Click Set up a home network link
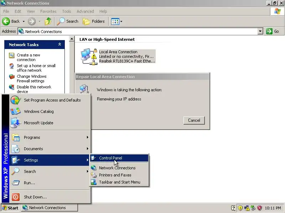The width and height of the screenshot is (285, 213). (36, 68)
